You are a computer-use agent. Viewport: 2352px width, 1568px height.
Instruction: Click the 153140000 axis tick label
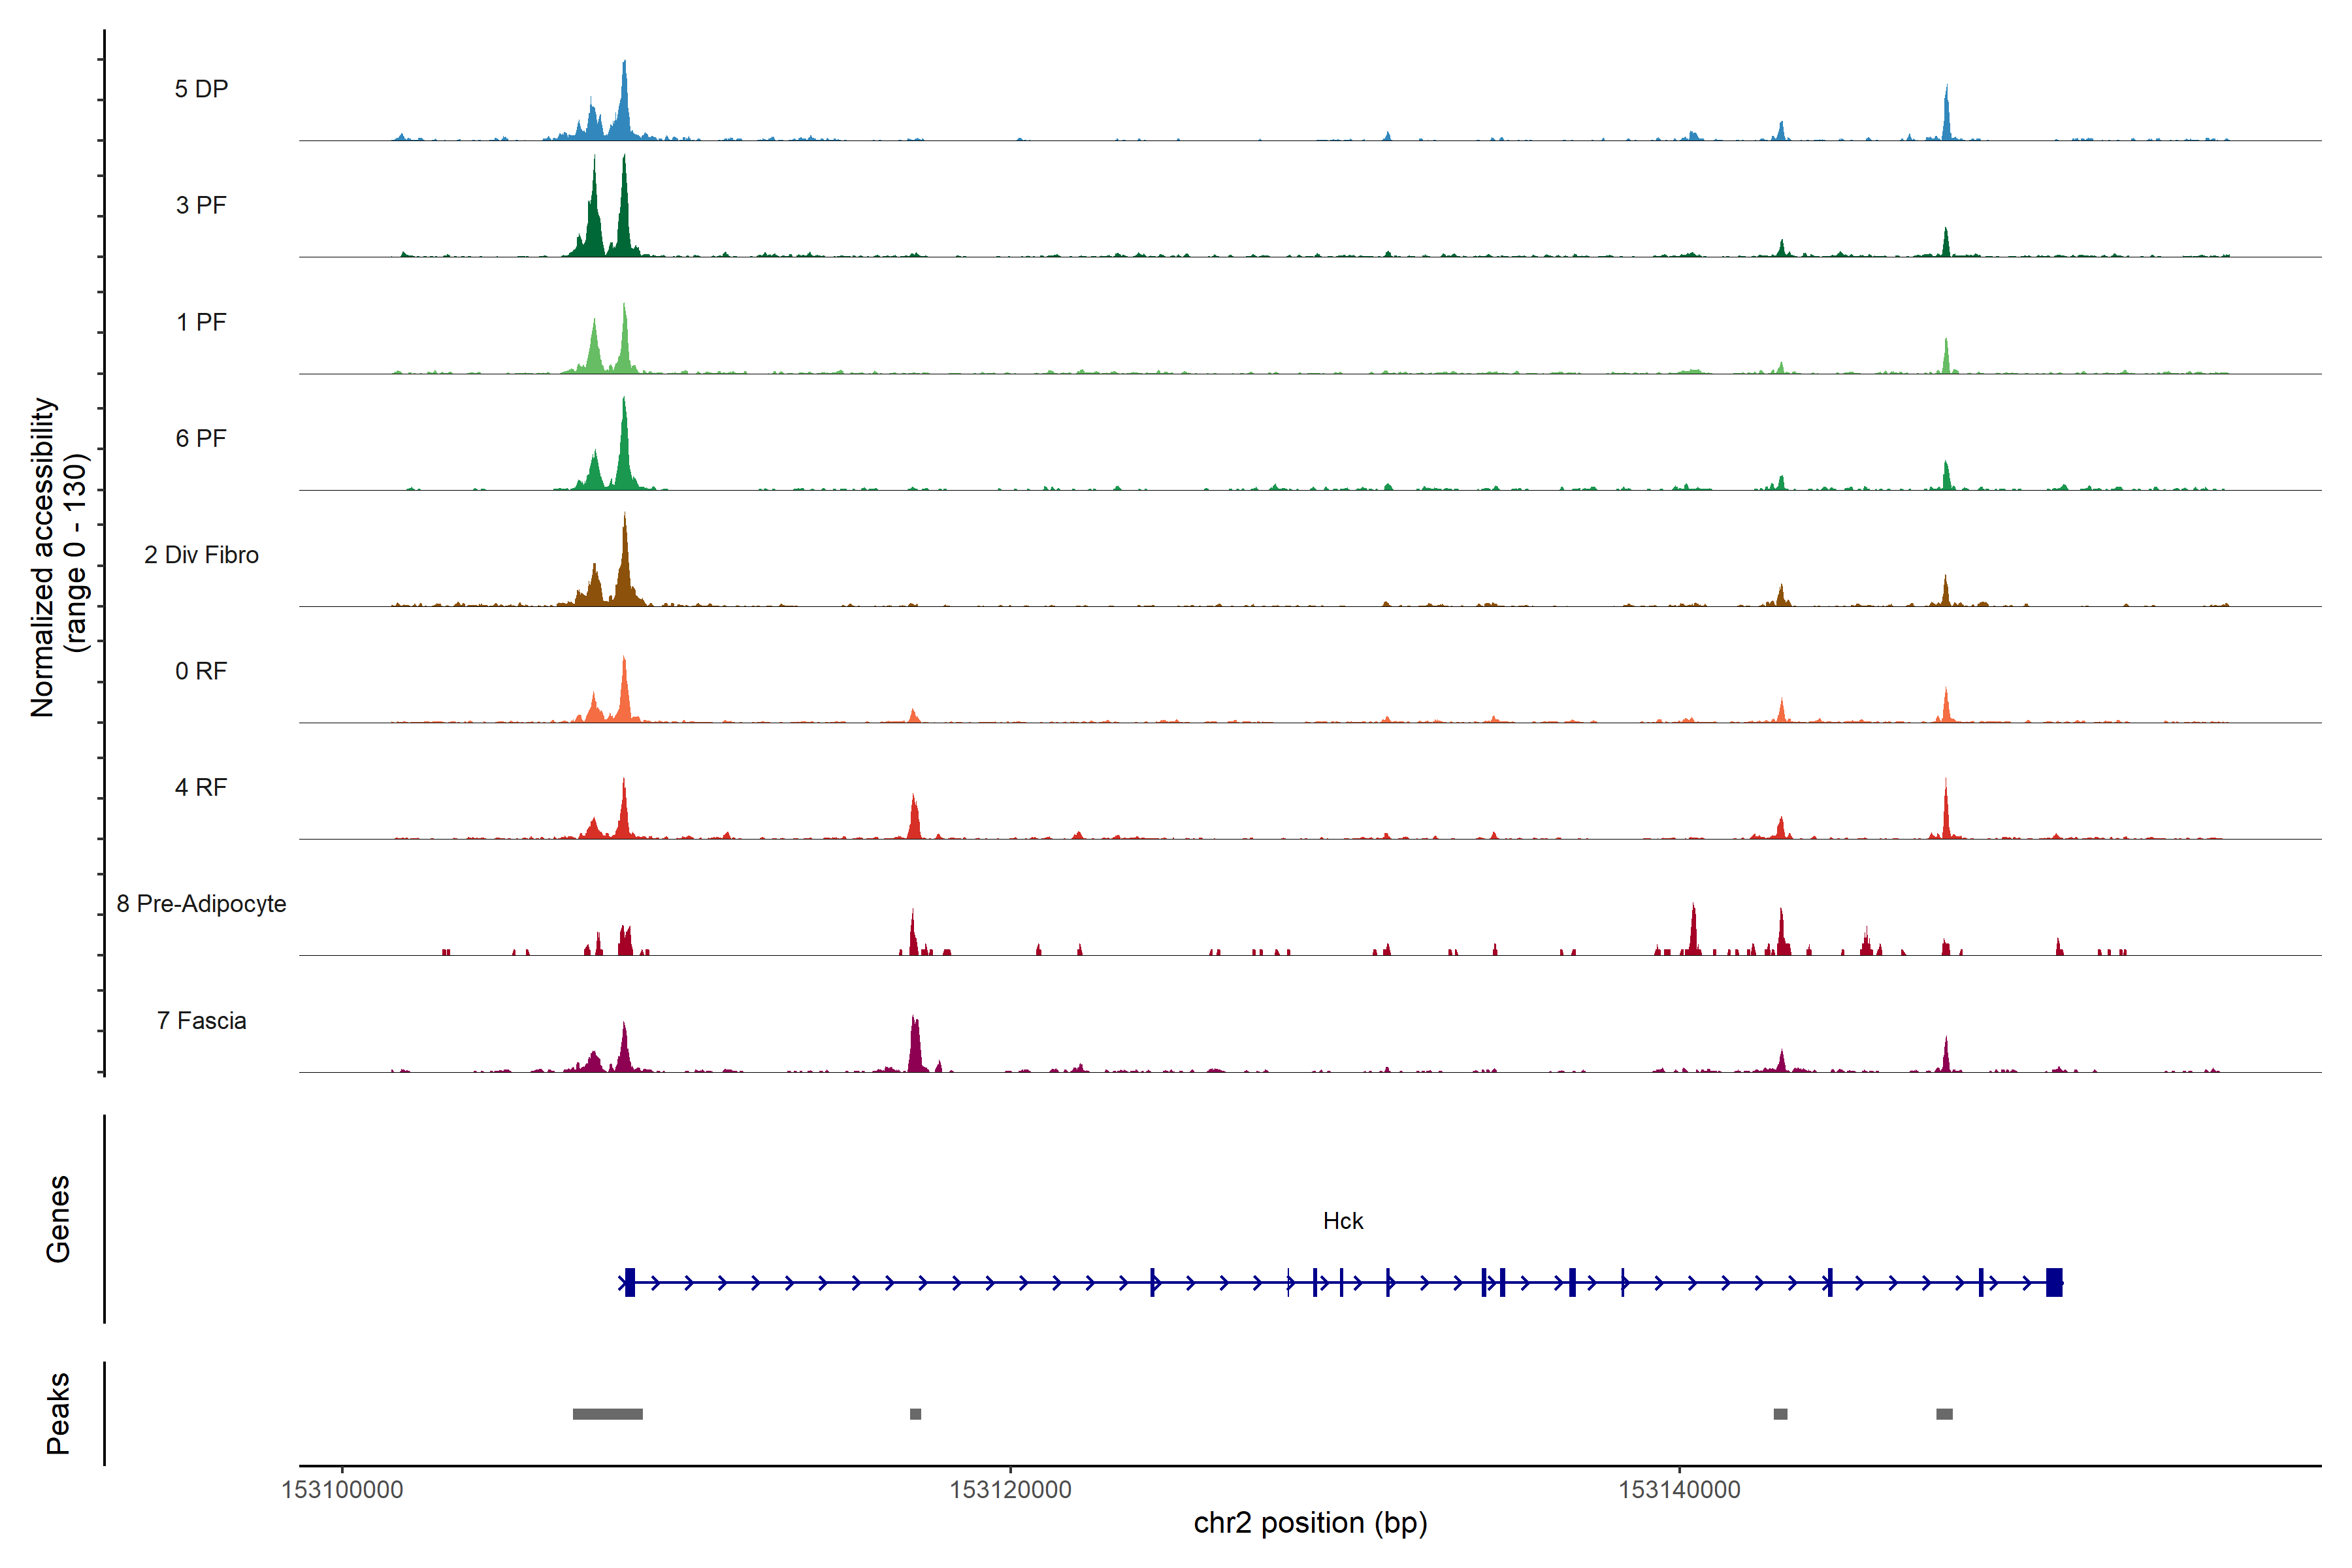tap(1679, 1489)
